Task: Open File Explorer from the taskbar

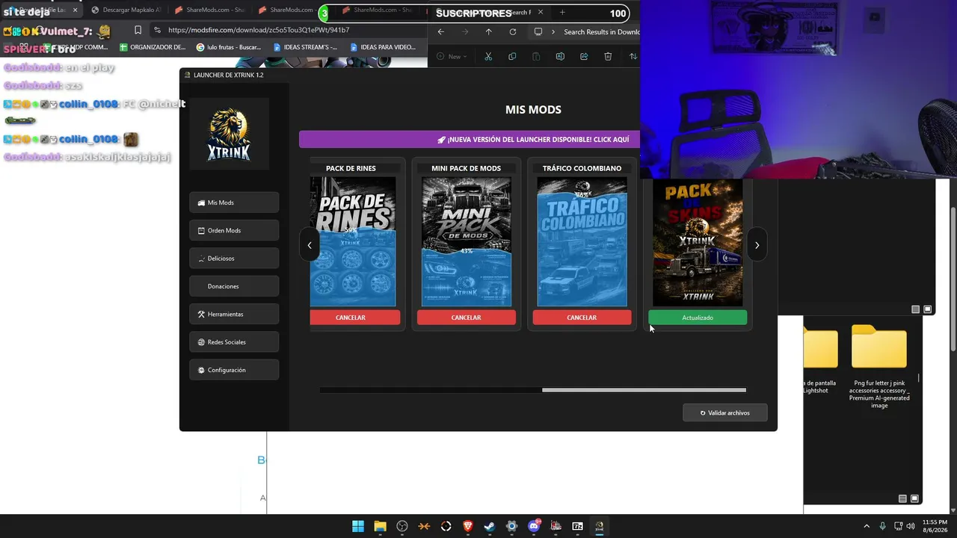Action: coord(380,526)
